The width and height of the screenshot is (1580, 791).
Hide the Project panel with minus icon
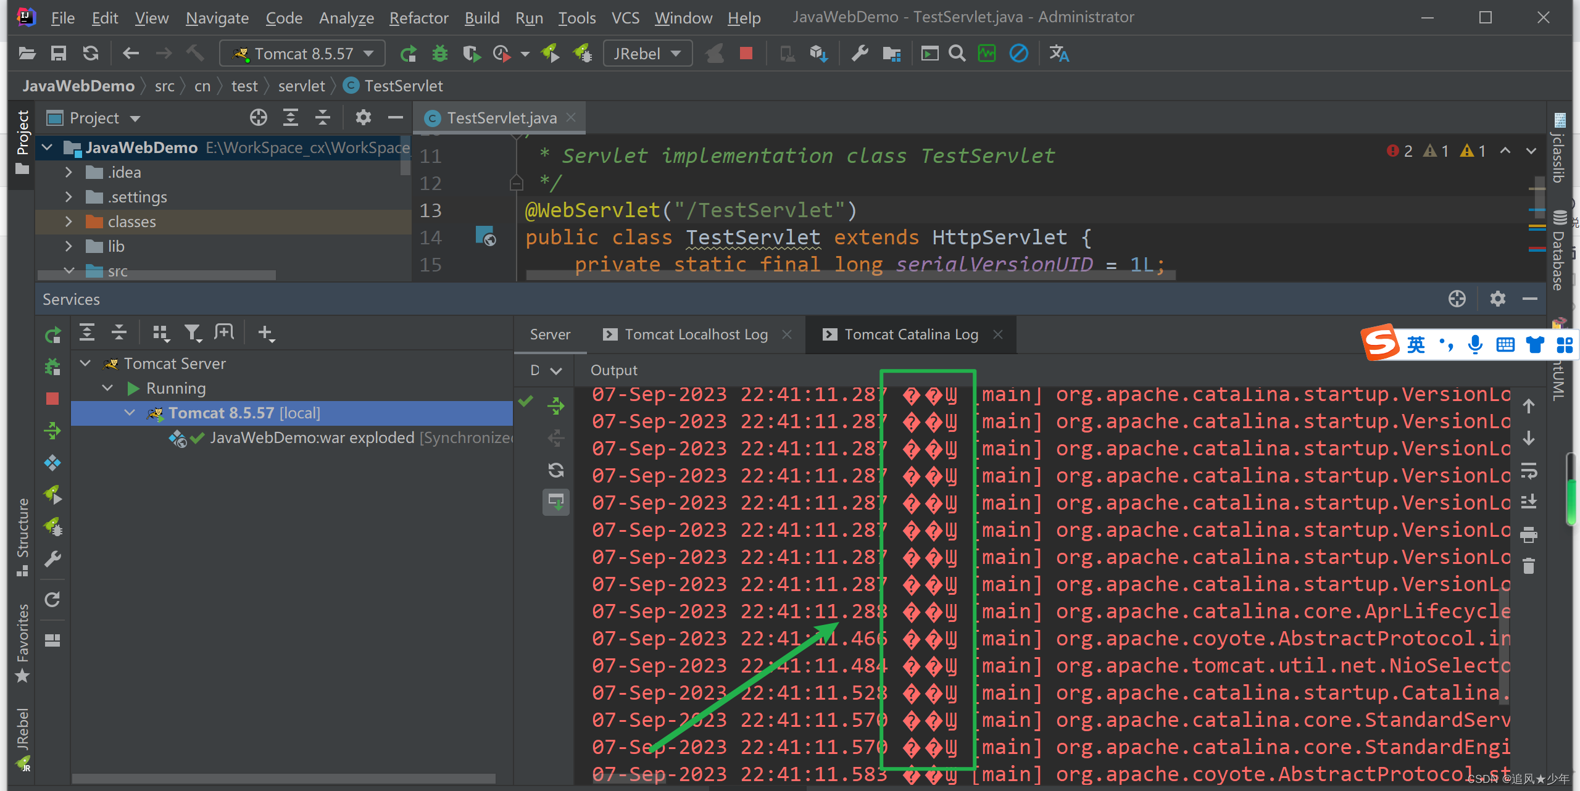coord(396,117)
